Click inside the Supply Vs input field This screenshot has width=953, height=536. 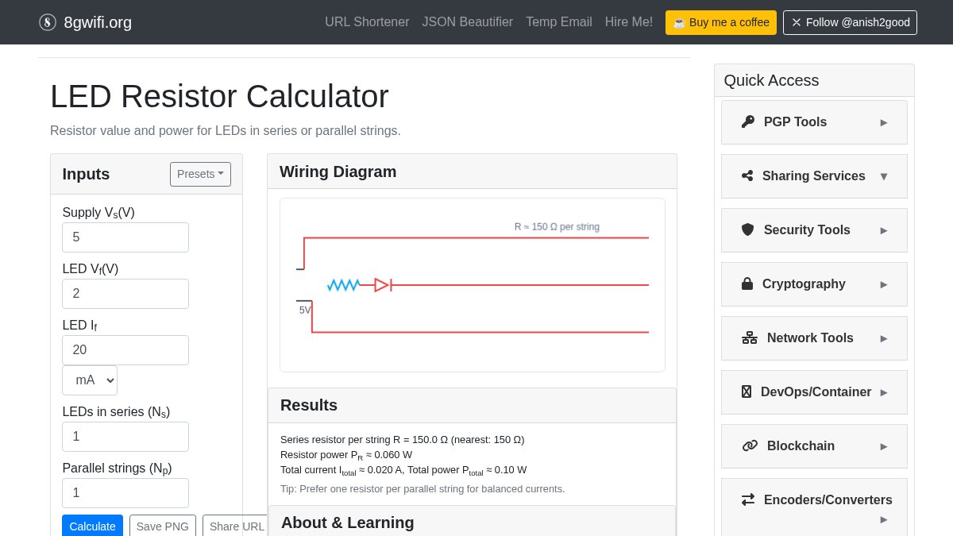click(x=125, y=237)
